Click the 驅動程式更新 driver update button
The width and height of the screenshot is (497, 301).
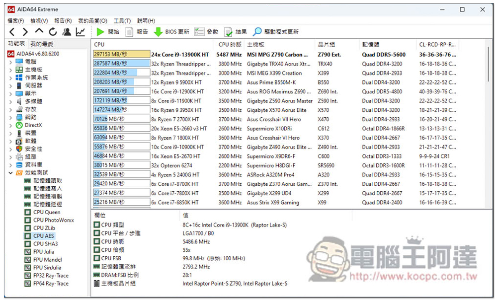(x=275, y=32)
